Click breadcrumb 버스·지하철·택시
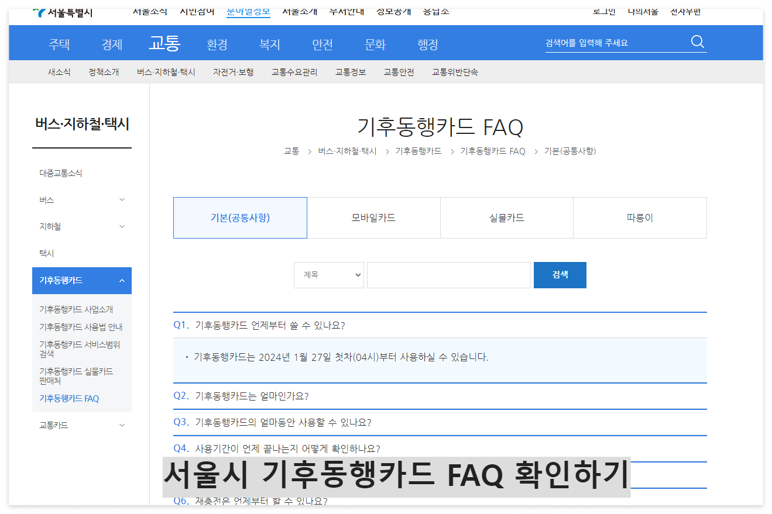Image resolution: width=772 pixels, height=514 pixels. (348, 151)
